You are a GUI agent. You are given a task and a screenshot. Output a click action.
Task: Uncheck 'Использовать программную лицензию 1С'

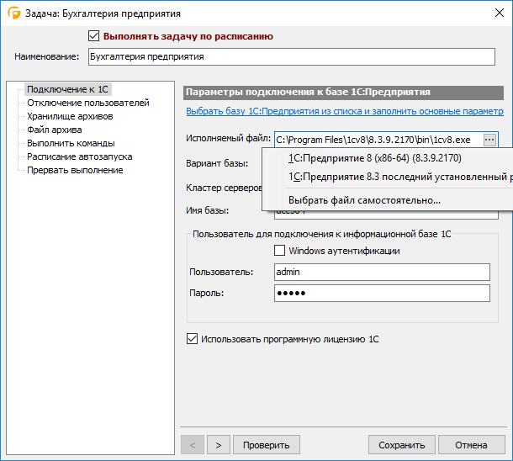[192, 339]
